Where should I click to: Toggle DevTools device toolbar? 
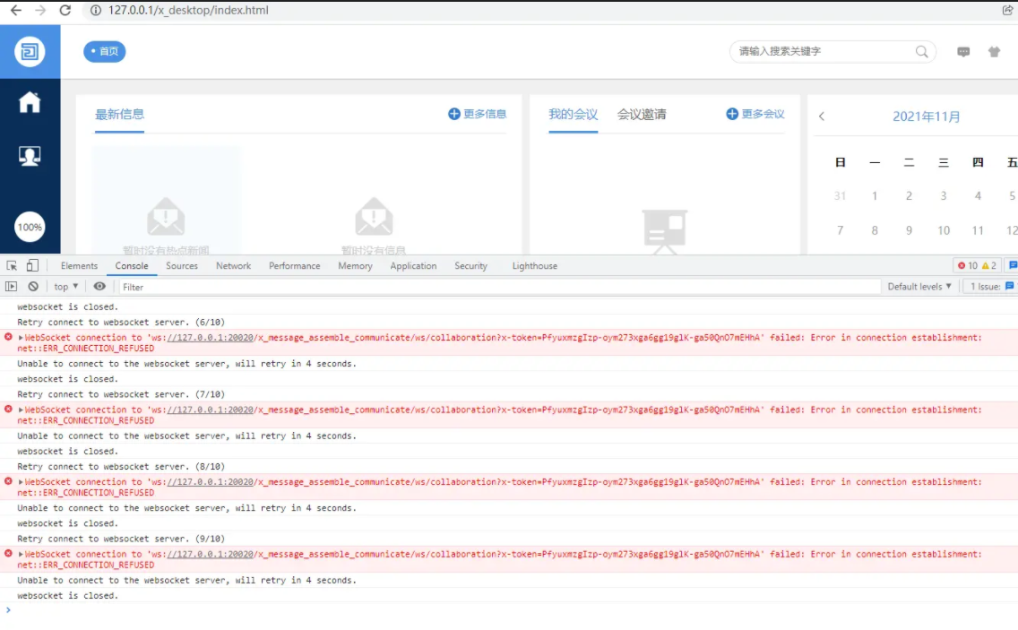point(32,265)
